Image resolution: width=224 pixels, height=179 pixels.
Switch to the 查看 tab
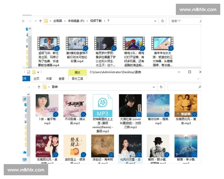pyautogui.click(x=62, y=79)
